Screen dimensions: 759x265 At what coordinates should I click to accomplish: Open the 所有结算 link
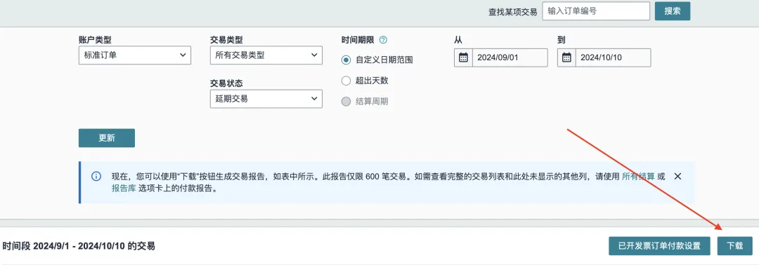tap(638, 177)
